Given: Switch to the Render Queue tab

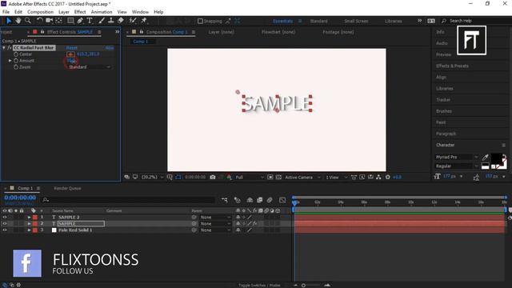Looking at the screenshot, I should 67,189.
